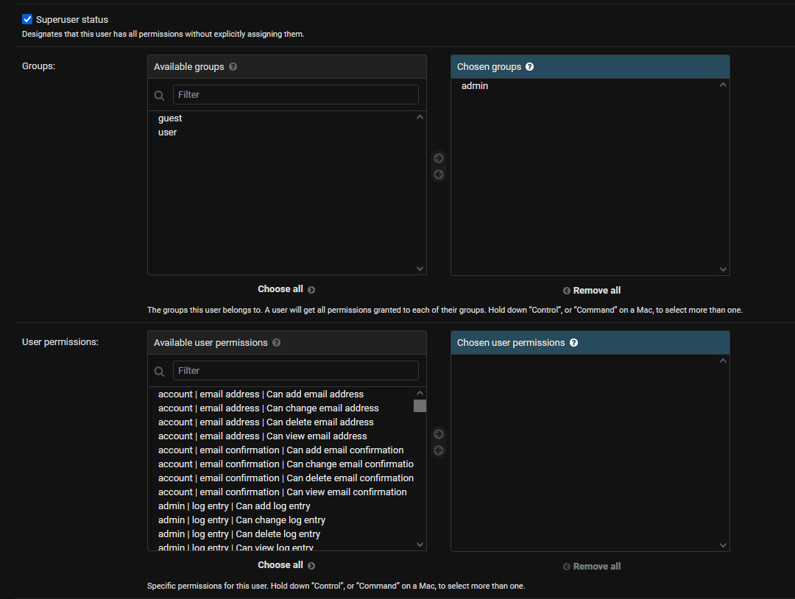Click Choose all under Available groups
This screenshot has height=599, width=795.
280,288
